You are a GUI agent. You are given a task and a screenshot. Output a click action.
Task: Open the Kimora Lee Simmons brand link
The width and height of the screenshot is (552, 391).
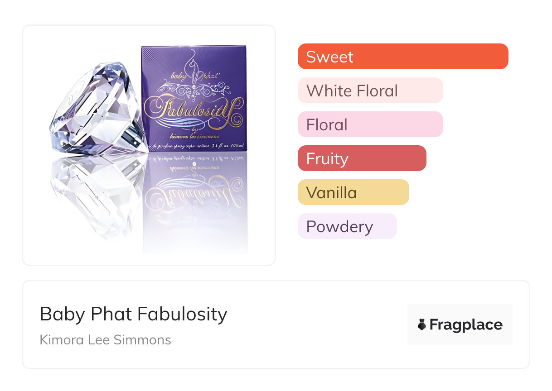105,340
